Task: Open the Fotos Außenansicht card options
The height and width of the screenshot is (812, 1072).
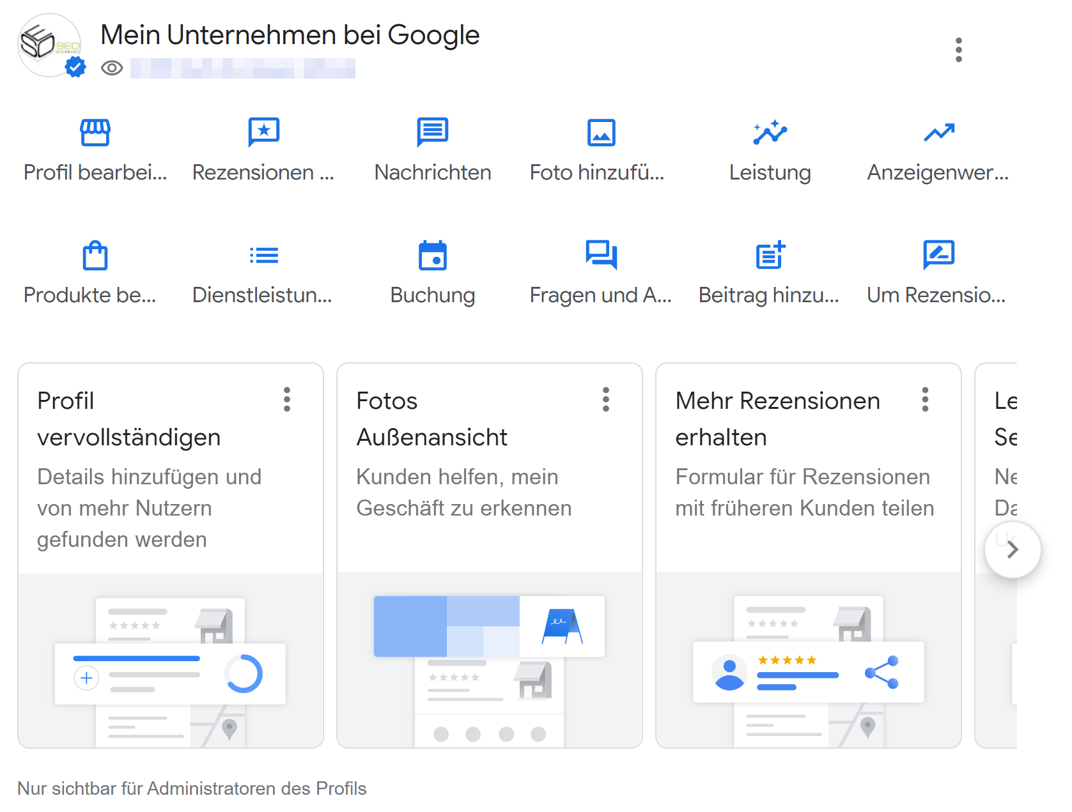Action: (x=605, y=400)
